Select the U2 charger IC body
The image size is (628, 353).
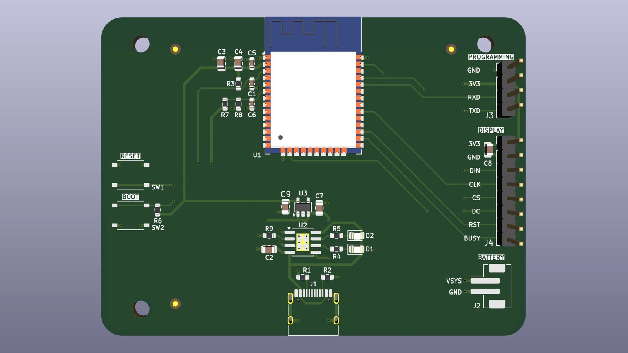pos(303,243)
